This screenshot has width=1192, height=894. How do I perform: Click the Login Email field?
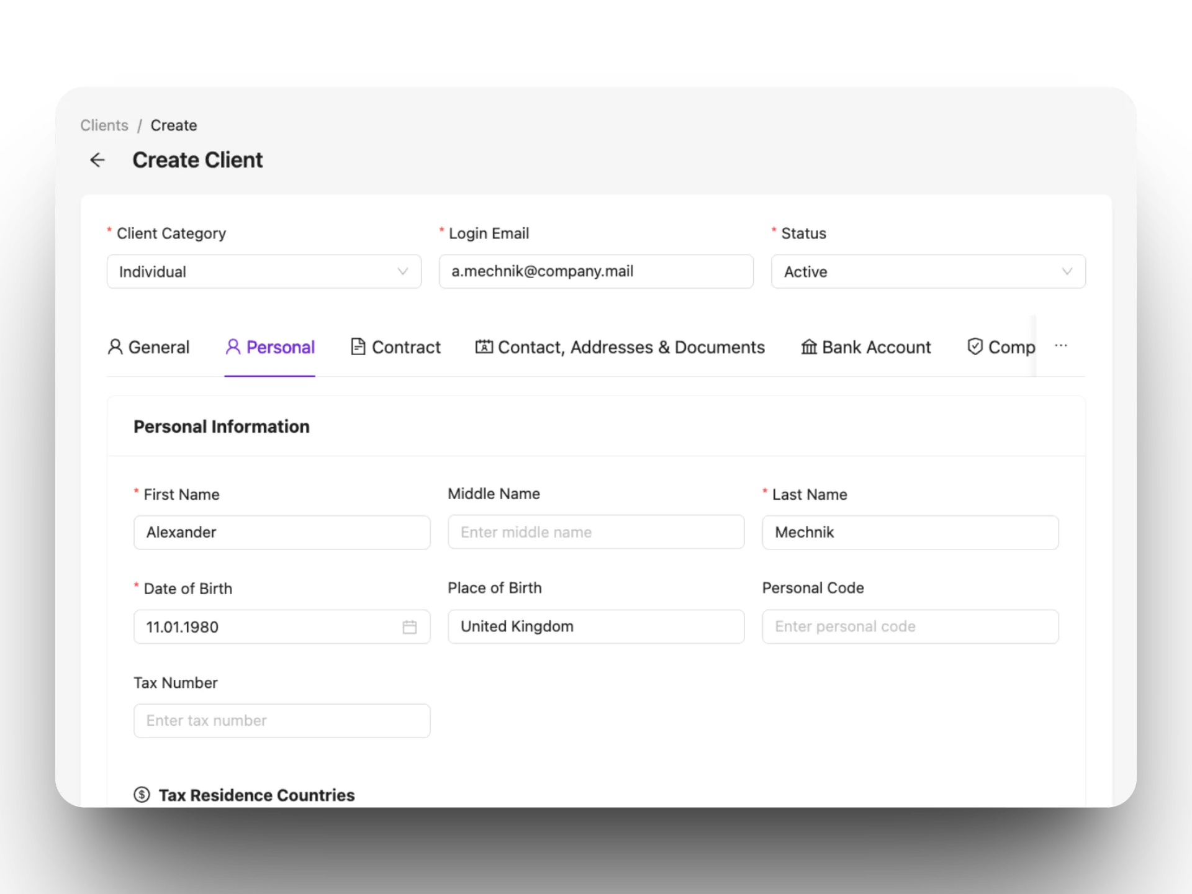595,271
